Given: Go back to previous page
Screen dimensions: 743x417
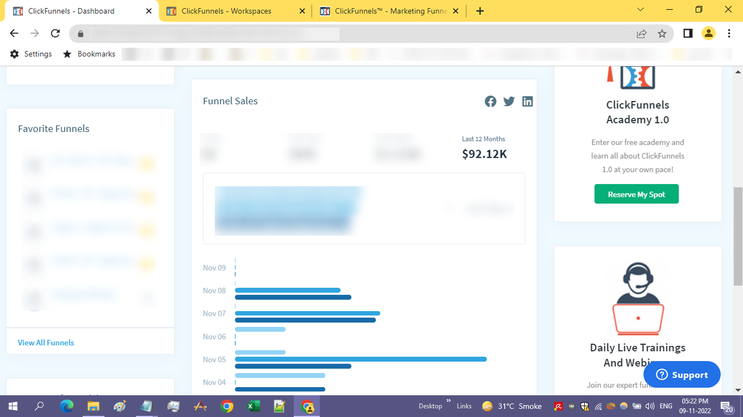Looking at the screenshot, I should coord(14,34).
